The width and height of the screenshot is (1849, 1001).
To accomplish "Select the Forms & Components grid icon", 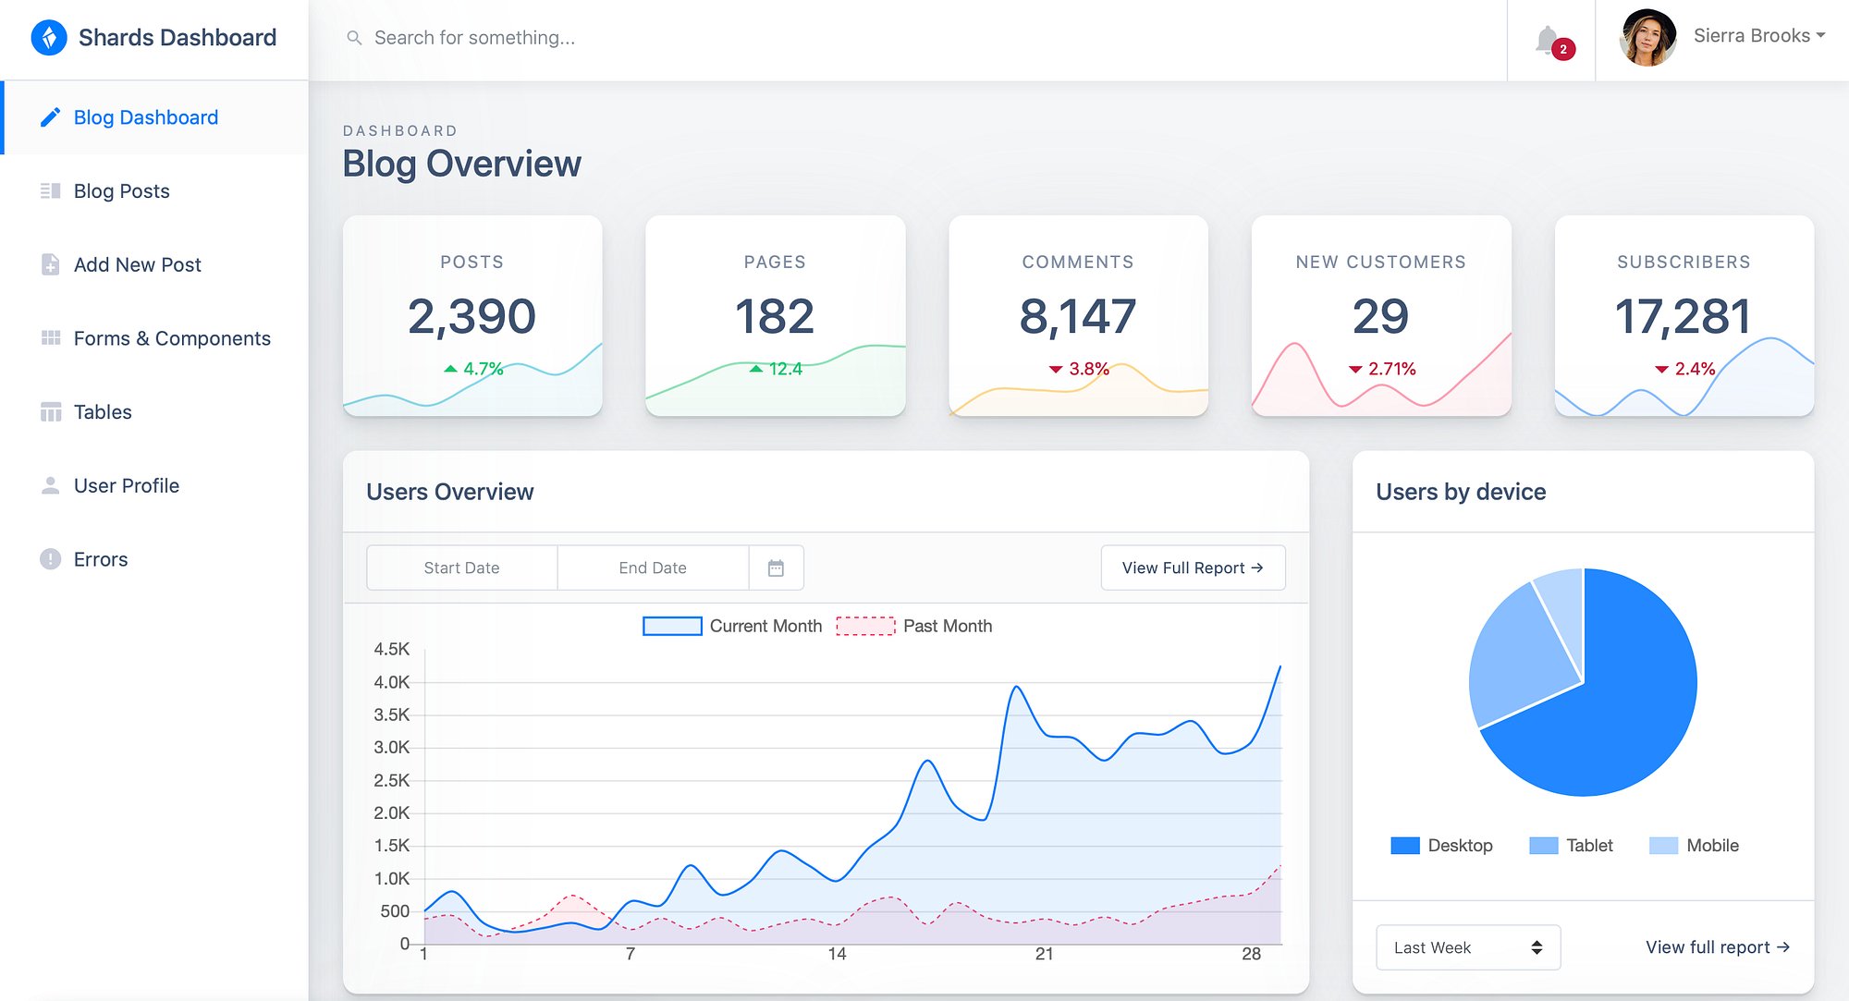I will (x=51, y=338).
